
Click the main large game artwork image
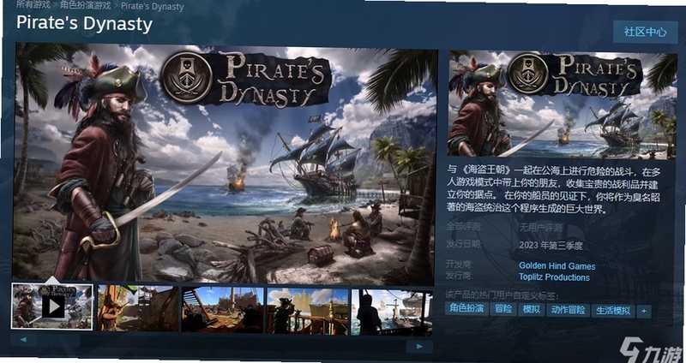coord(225,164)
